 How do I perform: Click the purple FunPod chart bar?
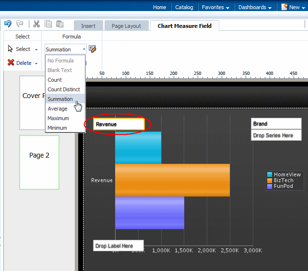[150, 213]
